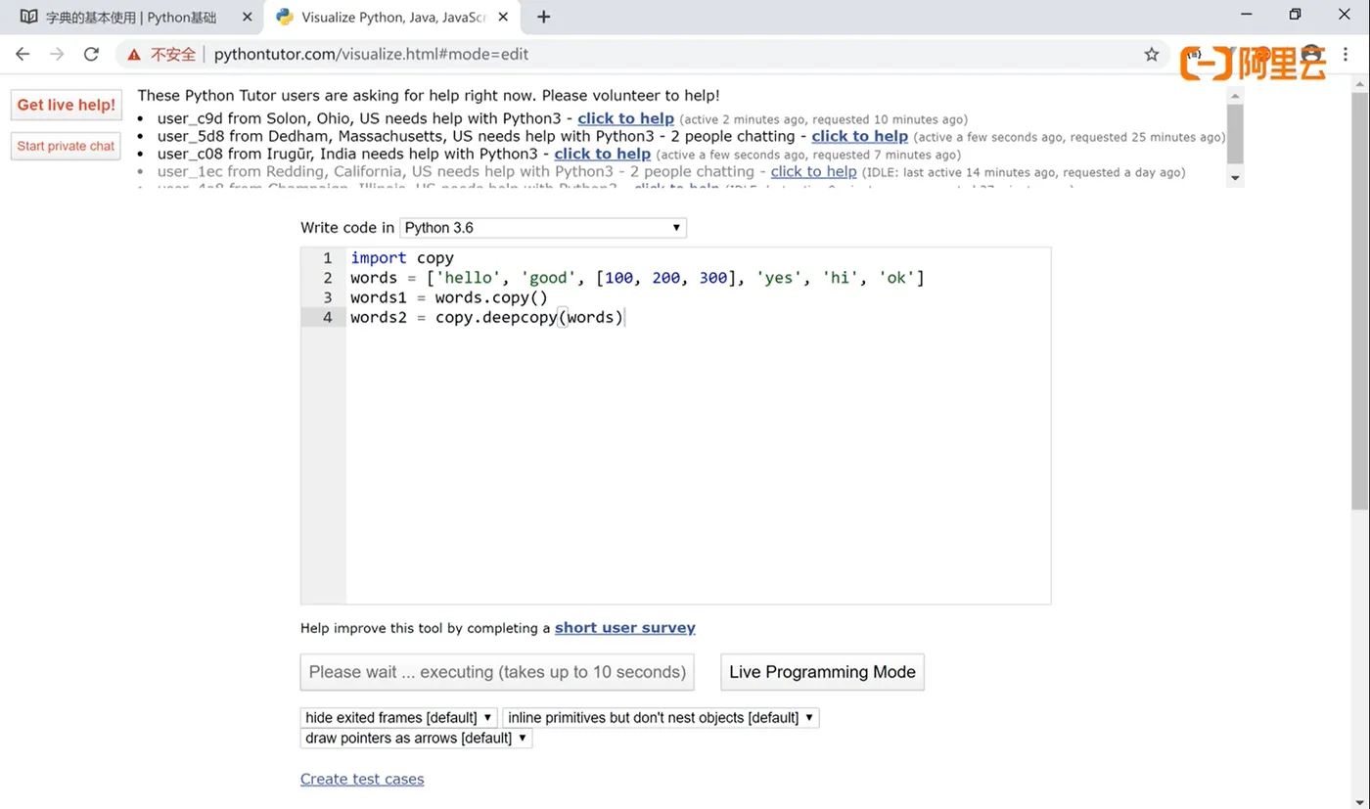Reload the page with the refresh icon
Screen dimensions: 1370x809
click(x=91, y=55)
